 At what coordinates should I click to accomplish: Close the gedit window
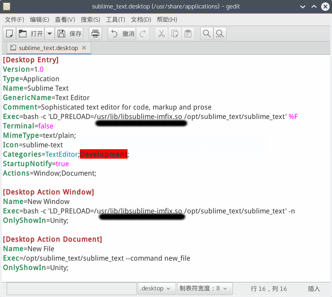click(x=325, y=7)
